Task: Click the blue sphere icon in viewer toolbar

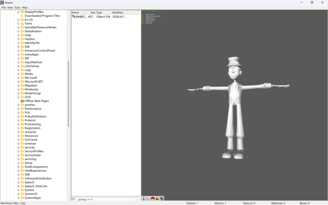Action: 162,198
